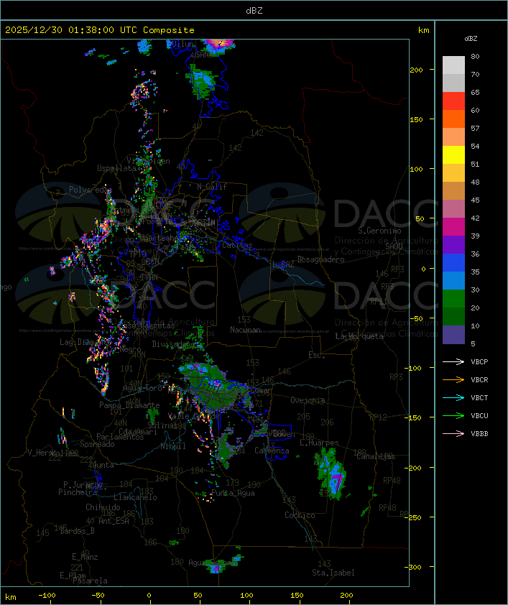This screenshot has height=605, width=508.
Task: Click the Uspallata place label
Action: pyautogui.click(x=116, y=168)
